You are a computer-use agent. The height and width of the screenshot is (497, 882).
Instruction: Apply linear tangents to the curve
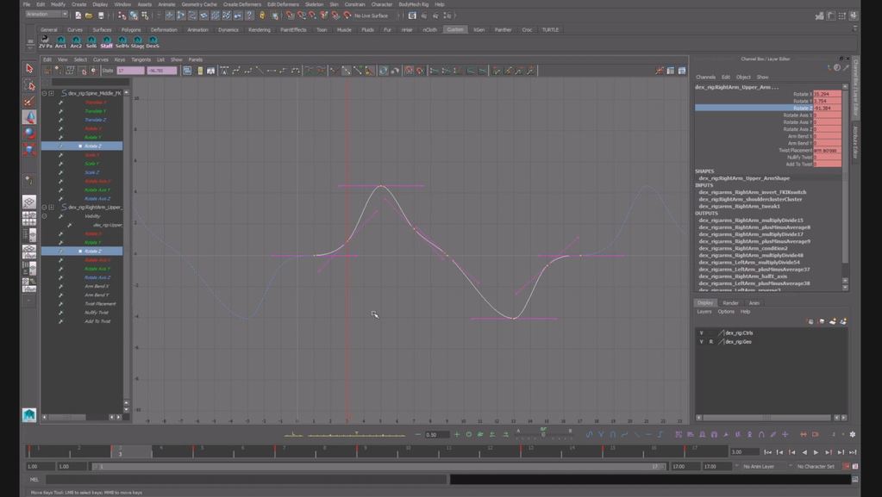tap(260, 71)
